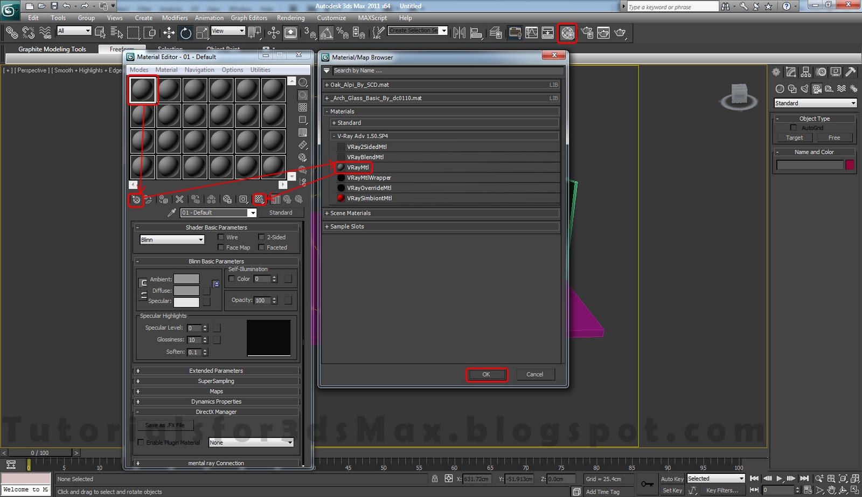Open the Hierarchy panel icon

(x=806, y=72)
